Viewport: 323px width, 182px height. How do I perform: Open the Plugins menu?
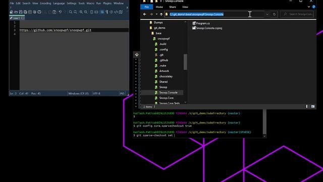107,4
